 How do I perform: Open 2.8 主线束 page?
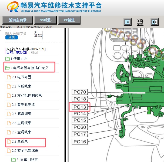[20, 141]
